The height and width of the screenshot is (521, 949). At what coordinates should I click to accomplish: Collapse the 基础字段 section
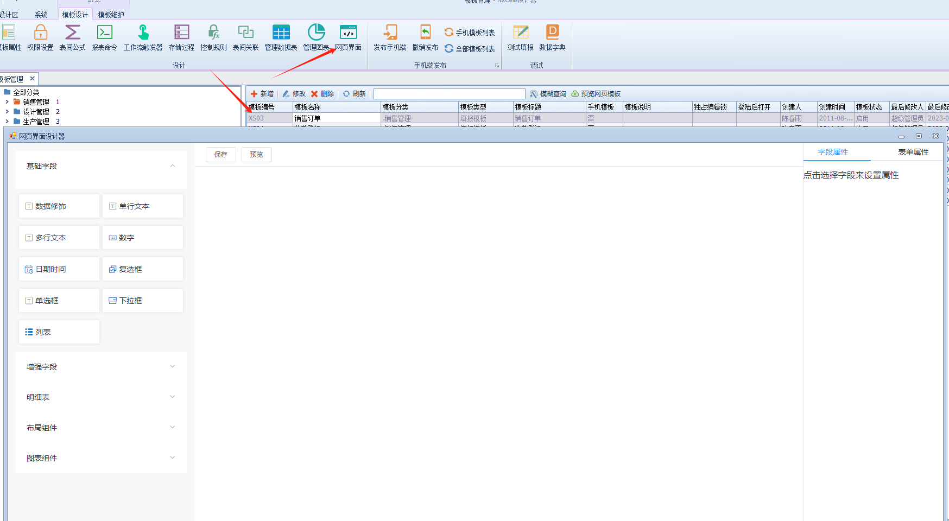[x=172, y=166]
